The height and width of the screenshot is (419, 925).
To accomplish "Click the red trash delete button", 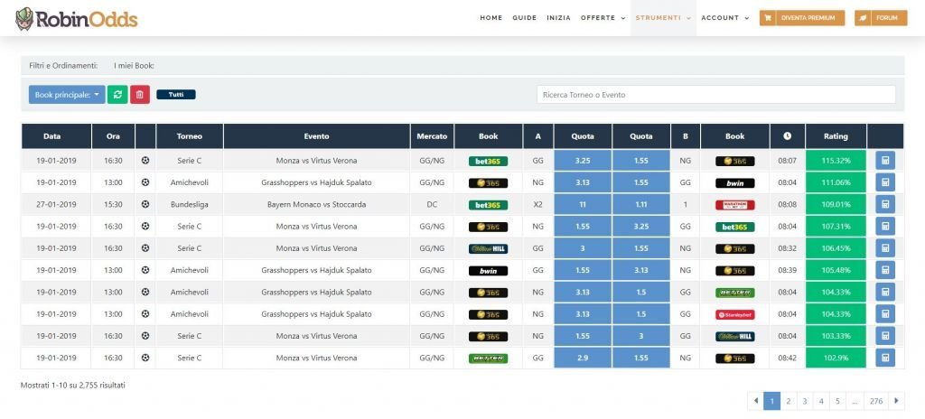I will (x=139, y=95).
